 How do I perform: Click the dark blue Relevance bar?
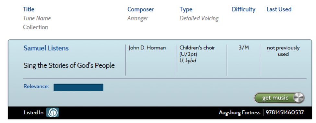(78, 87)
